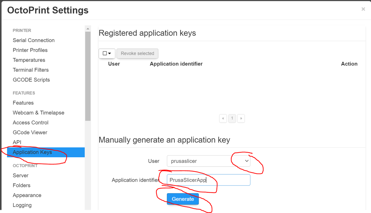Click the Application identifier input field
371x213 pixels.
point(208,180)
